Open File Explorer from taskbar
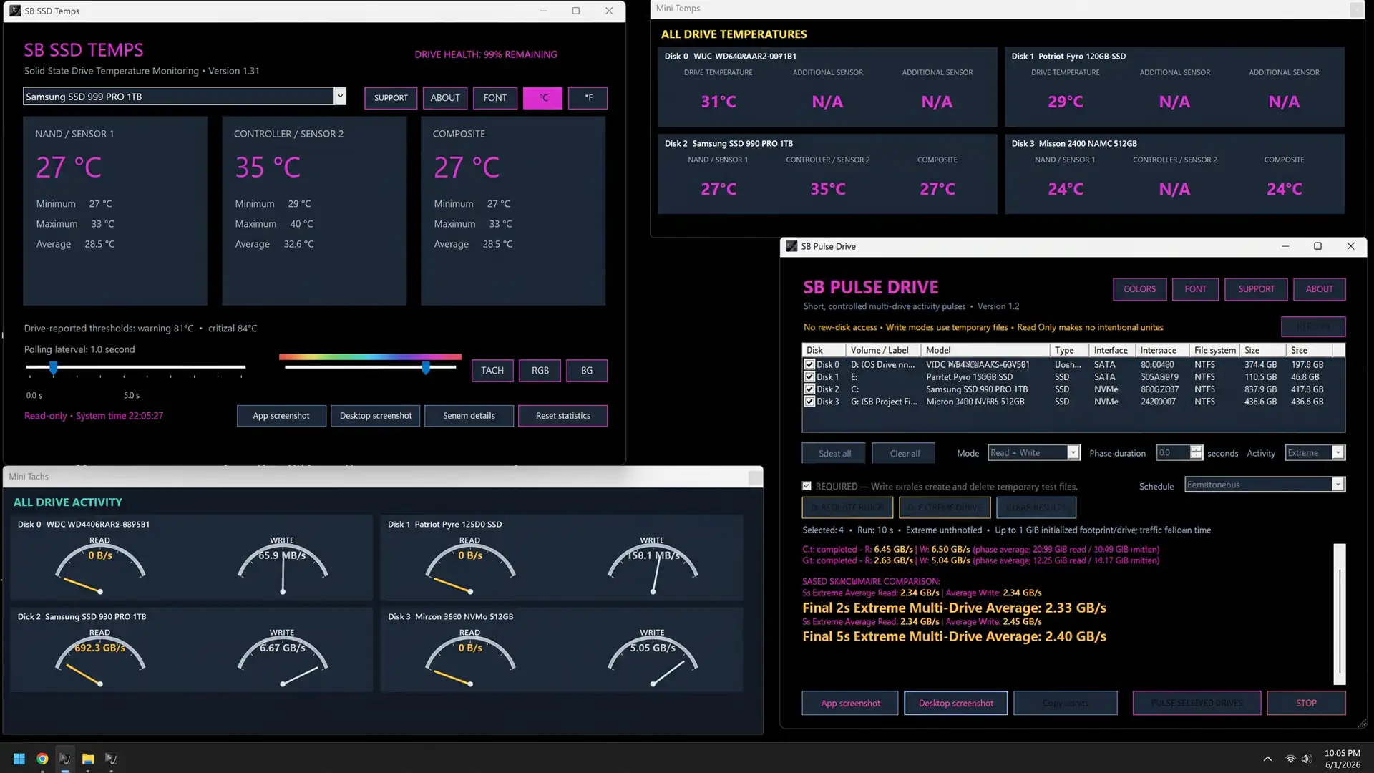Image resolution: width=1374 pixels, height=773 pixels. [x=88, y=759]
